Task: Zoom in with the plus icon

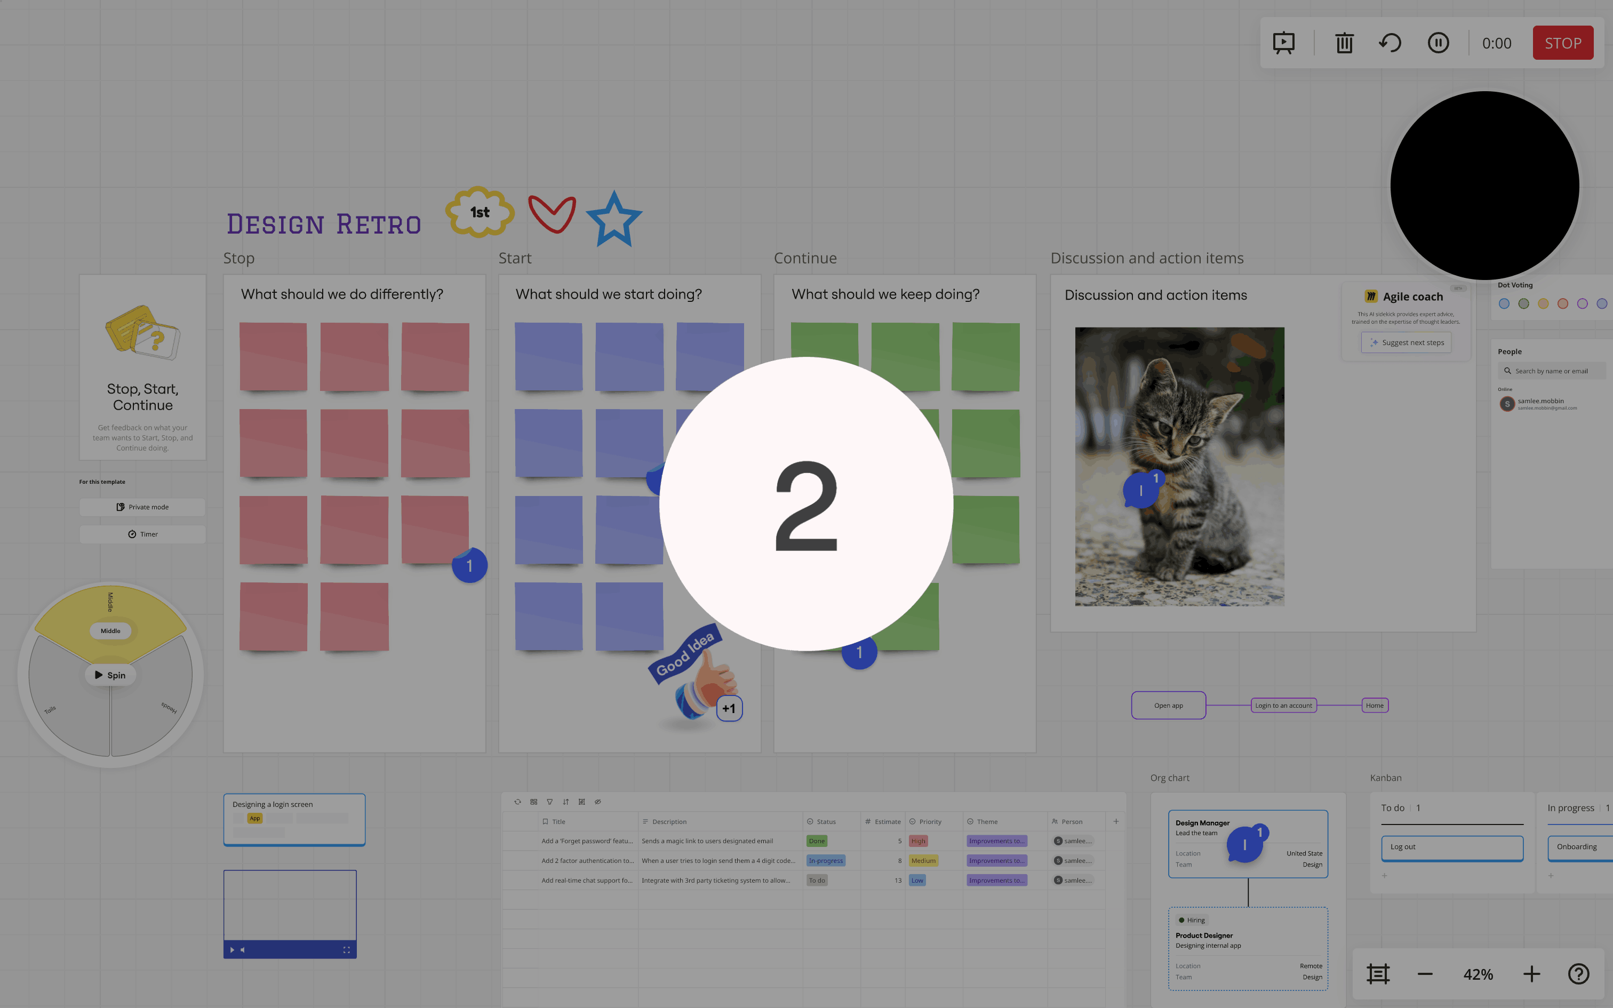Action: click(x=1532, y=974)
